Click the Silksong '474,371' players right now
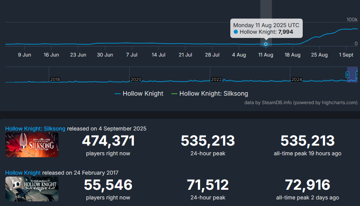The image size is (360, 206). point(108,141)
